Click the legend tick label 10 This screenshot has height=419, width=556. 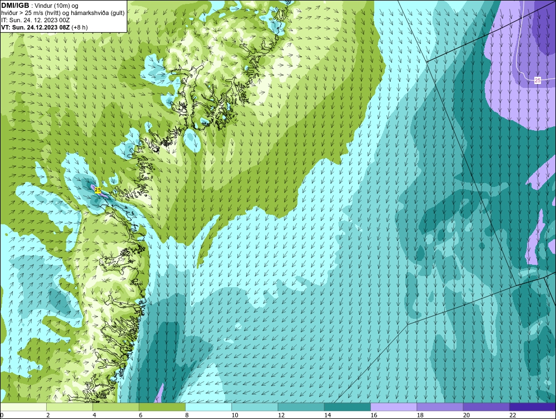tap(235, 416)
